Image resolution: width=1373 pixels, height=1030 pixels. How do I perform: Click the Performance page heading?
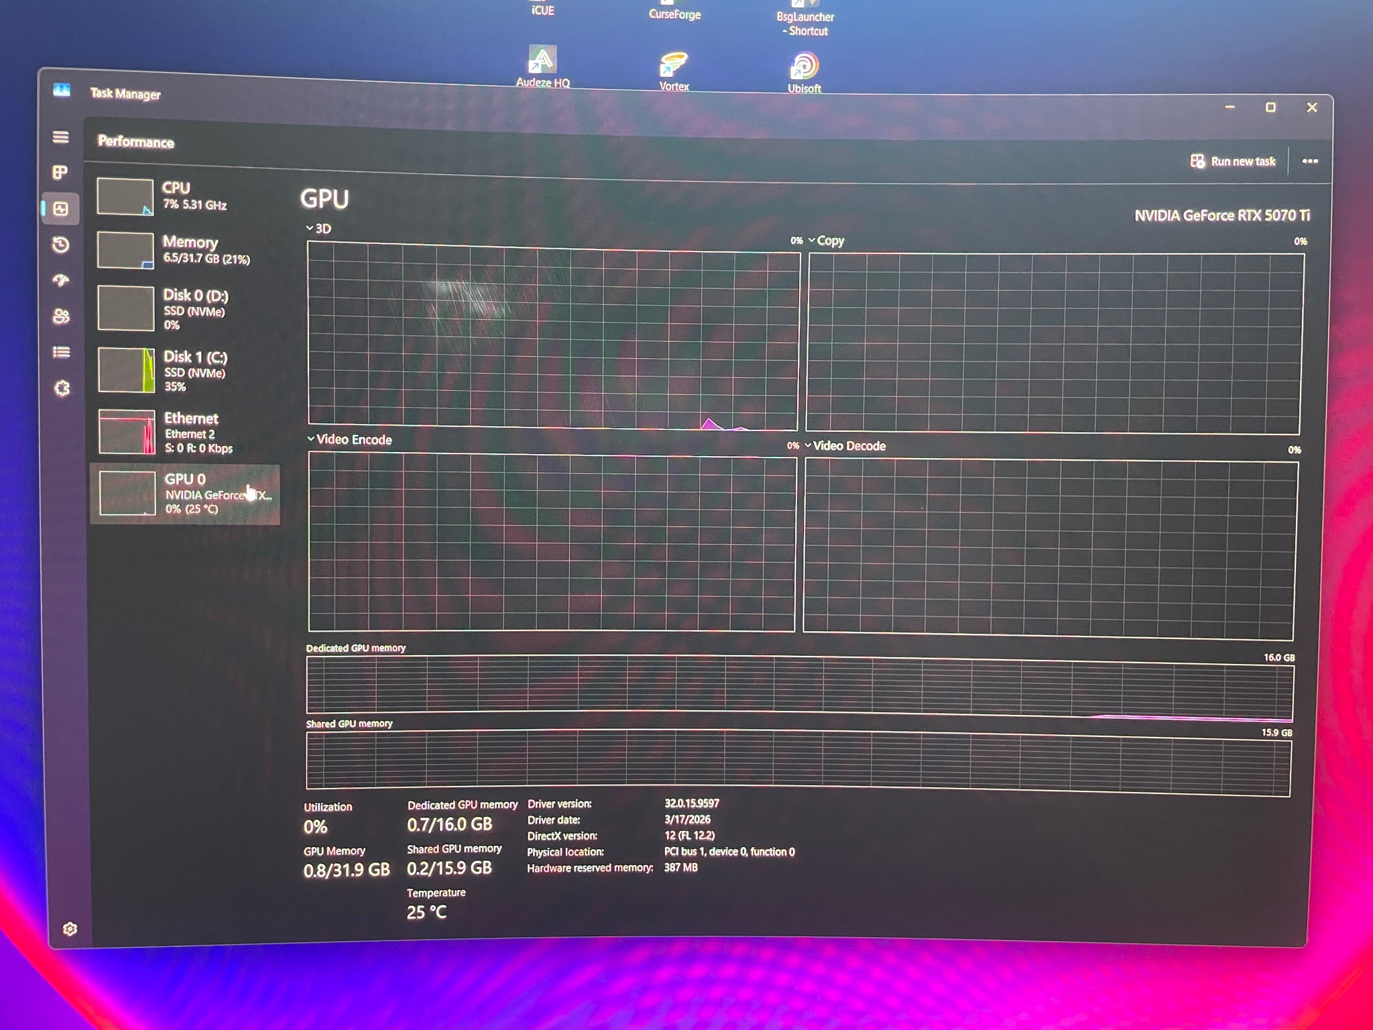136,141
